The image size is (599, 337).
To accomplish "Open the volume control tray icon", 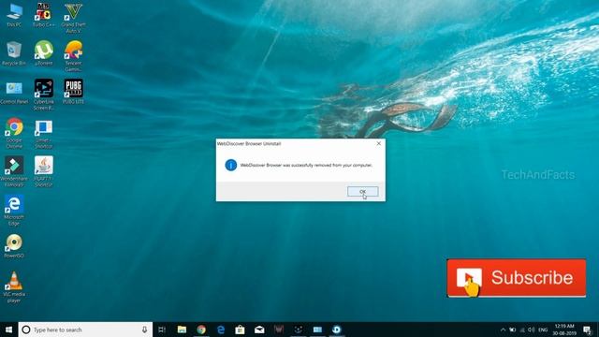I will point(531,330).
